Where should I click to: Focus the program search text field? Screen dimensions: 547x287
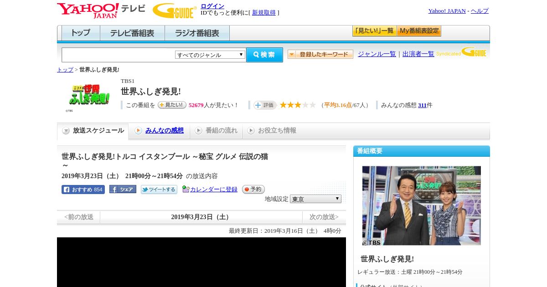pyautogui.click(x=119, y=55)
